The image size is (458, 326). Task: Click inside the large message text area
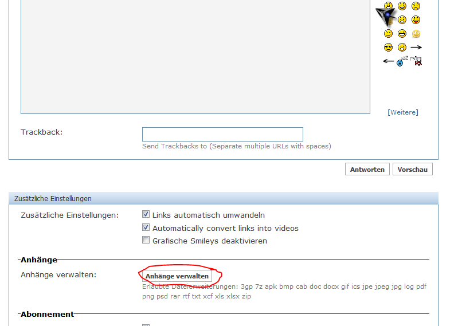point(195,57)
